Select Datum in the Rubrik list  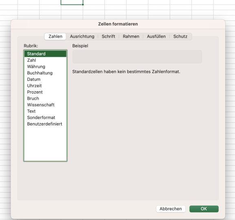click(45, 79)
